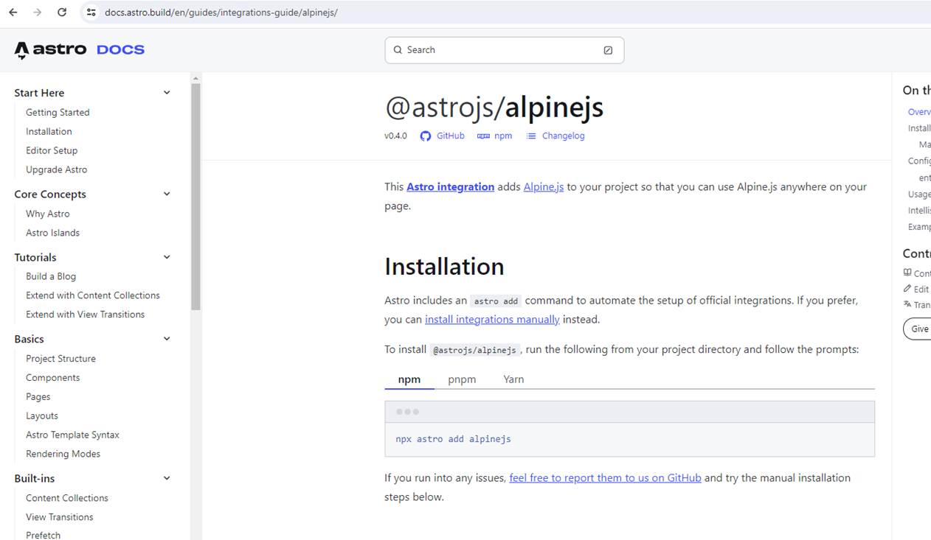Screen dimensions: 931x540
Task: Open Extend with View Transitions tutorial
Action: [x=86, y=315]
